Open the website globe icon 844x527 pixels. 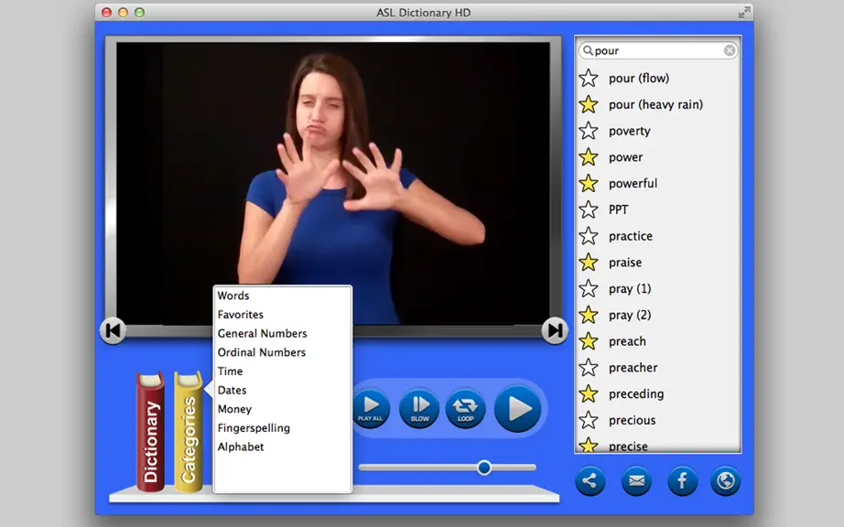pyautogui.click(x=726, y=480)
